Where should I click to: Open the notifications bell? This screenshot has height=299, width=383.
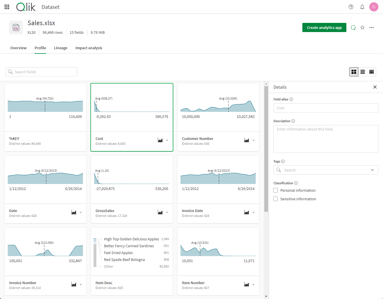click(362, 7)
